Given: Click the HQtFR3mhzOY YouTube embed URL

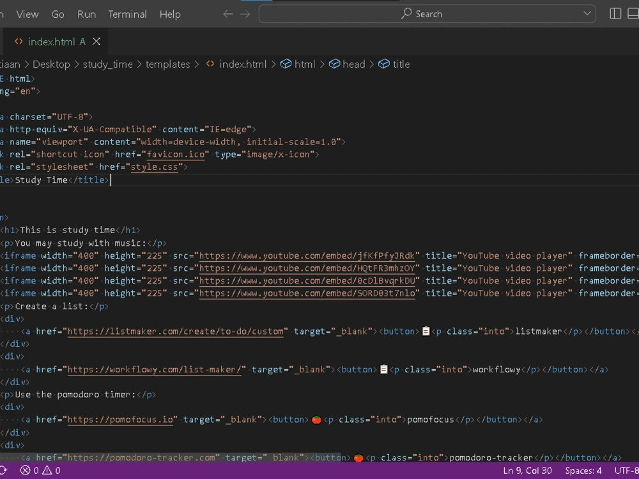Looking at the screenshot, I should (x=307, y=269).
